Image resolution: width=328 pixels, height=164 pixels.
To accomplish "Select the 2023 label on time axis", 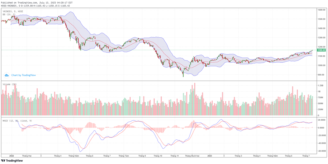I will 210,156.
